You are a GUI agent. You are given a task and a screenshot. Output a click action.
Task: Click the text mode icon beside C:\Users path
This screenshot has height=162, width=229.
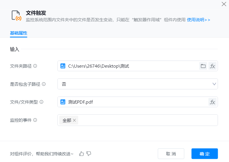(x=63, y=66)
